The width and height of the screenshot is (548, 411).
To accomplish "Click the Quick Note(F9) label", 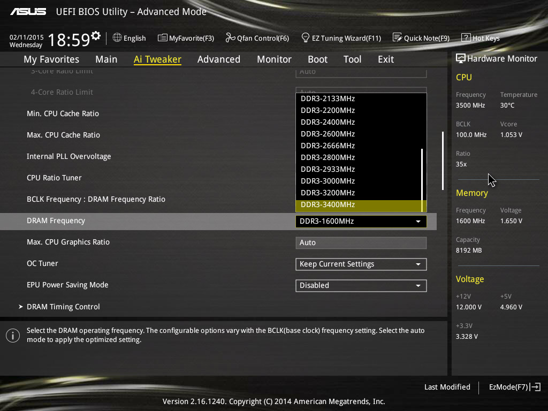I will tap(427, 38).
